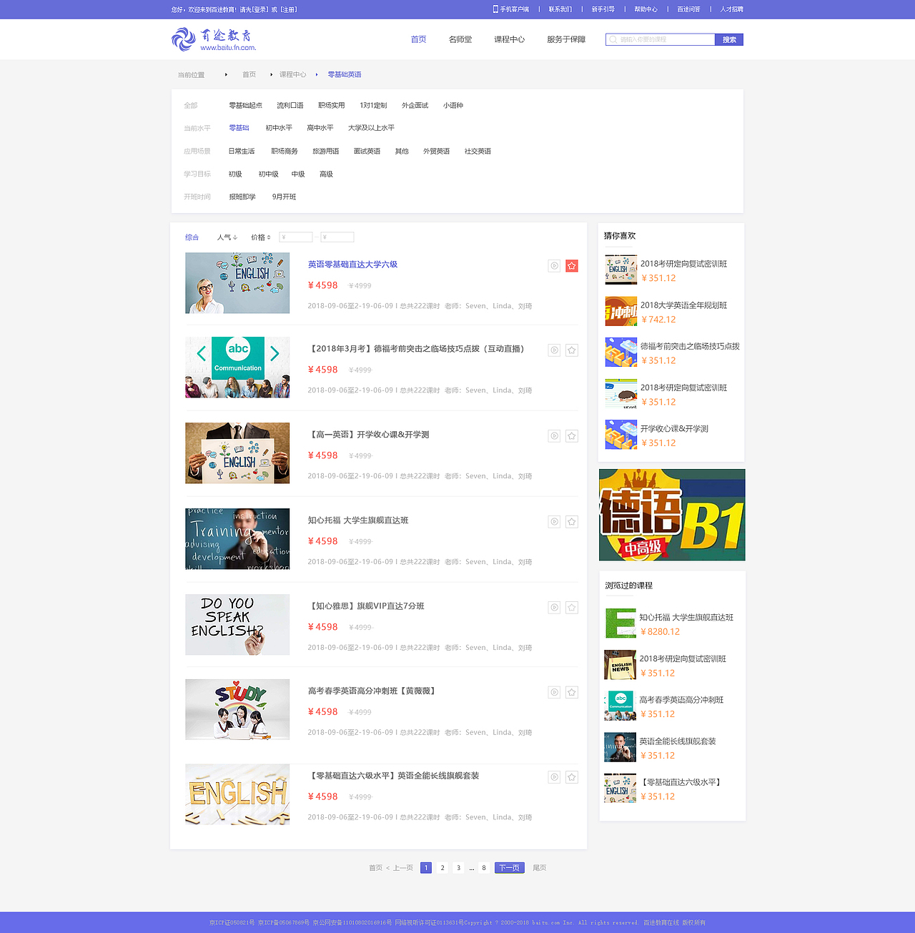Play preview for 英语全能长线旗舰套装 in the course list
Image resolution: width=915 pixels, height=933 pixels.
click(x=554, y=777)
